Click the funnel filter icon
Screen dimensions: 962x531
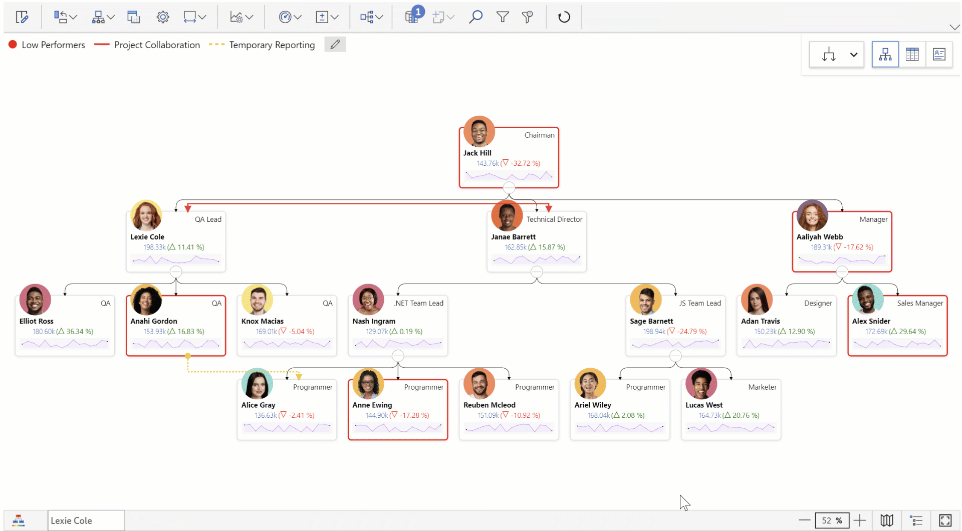point(502,17)
